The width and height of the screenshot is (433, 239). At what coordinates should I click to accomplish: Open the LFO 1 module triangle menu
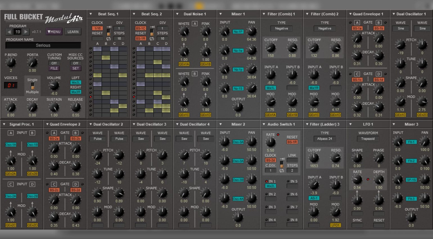click(350, 124)
